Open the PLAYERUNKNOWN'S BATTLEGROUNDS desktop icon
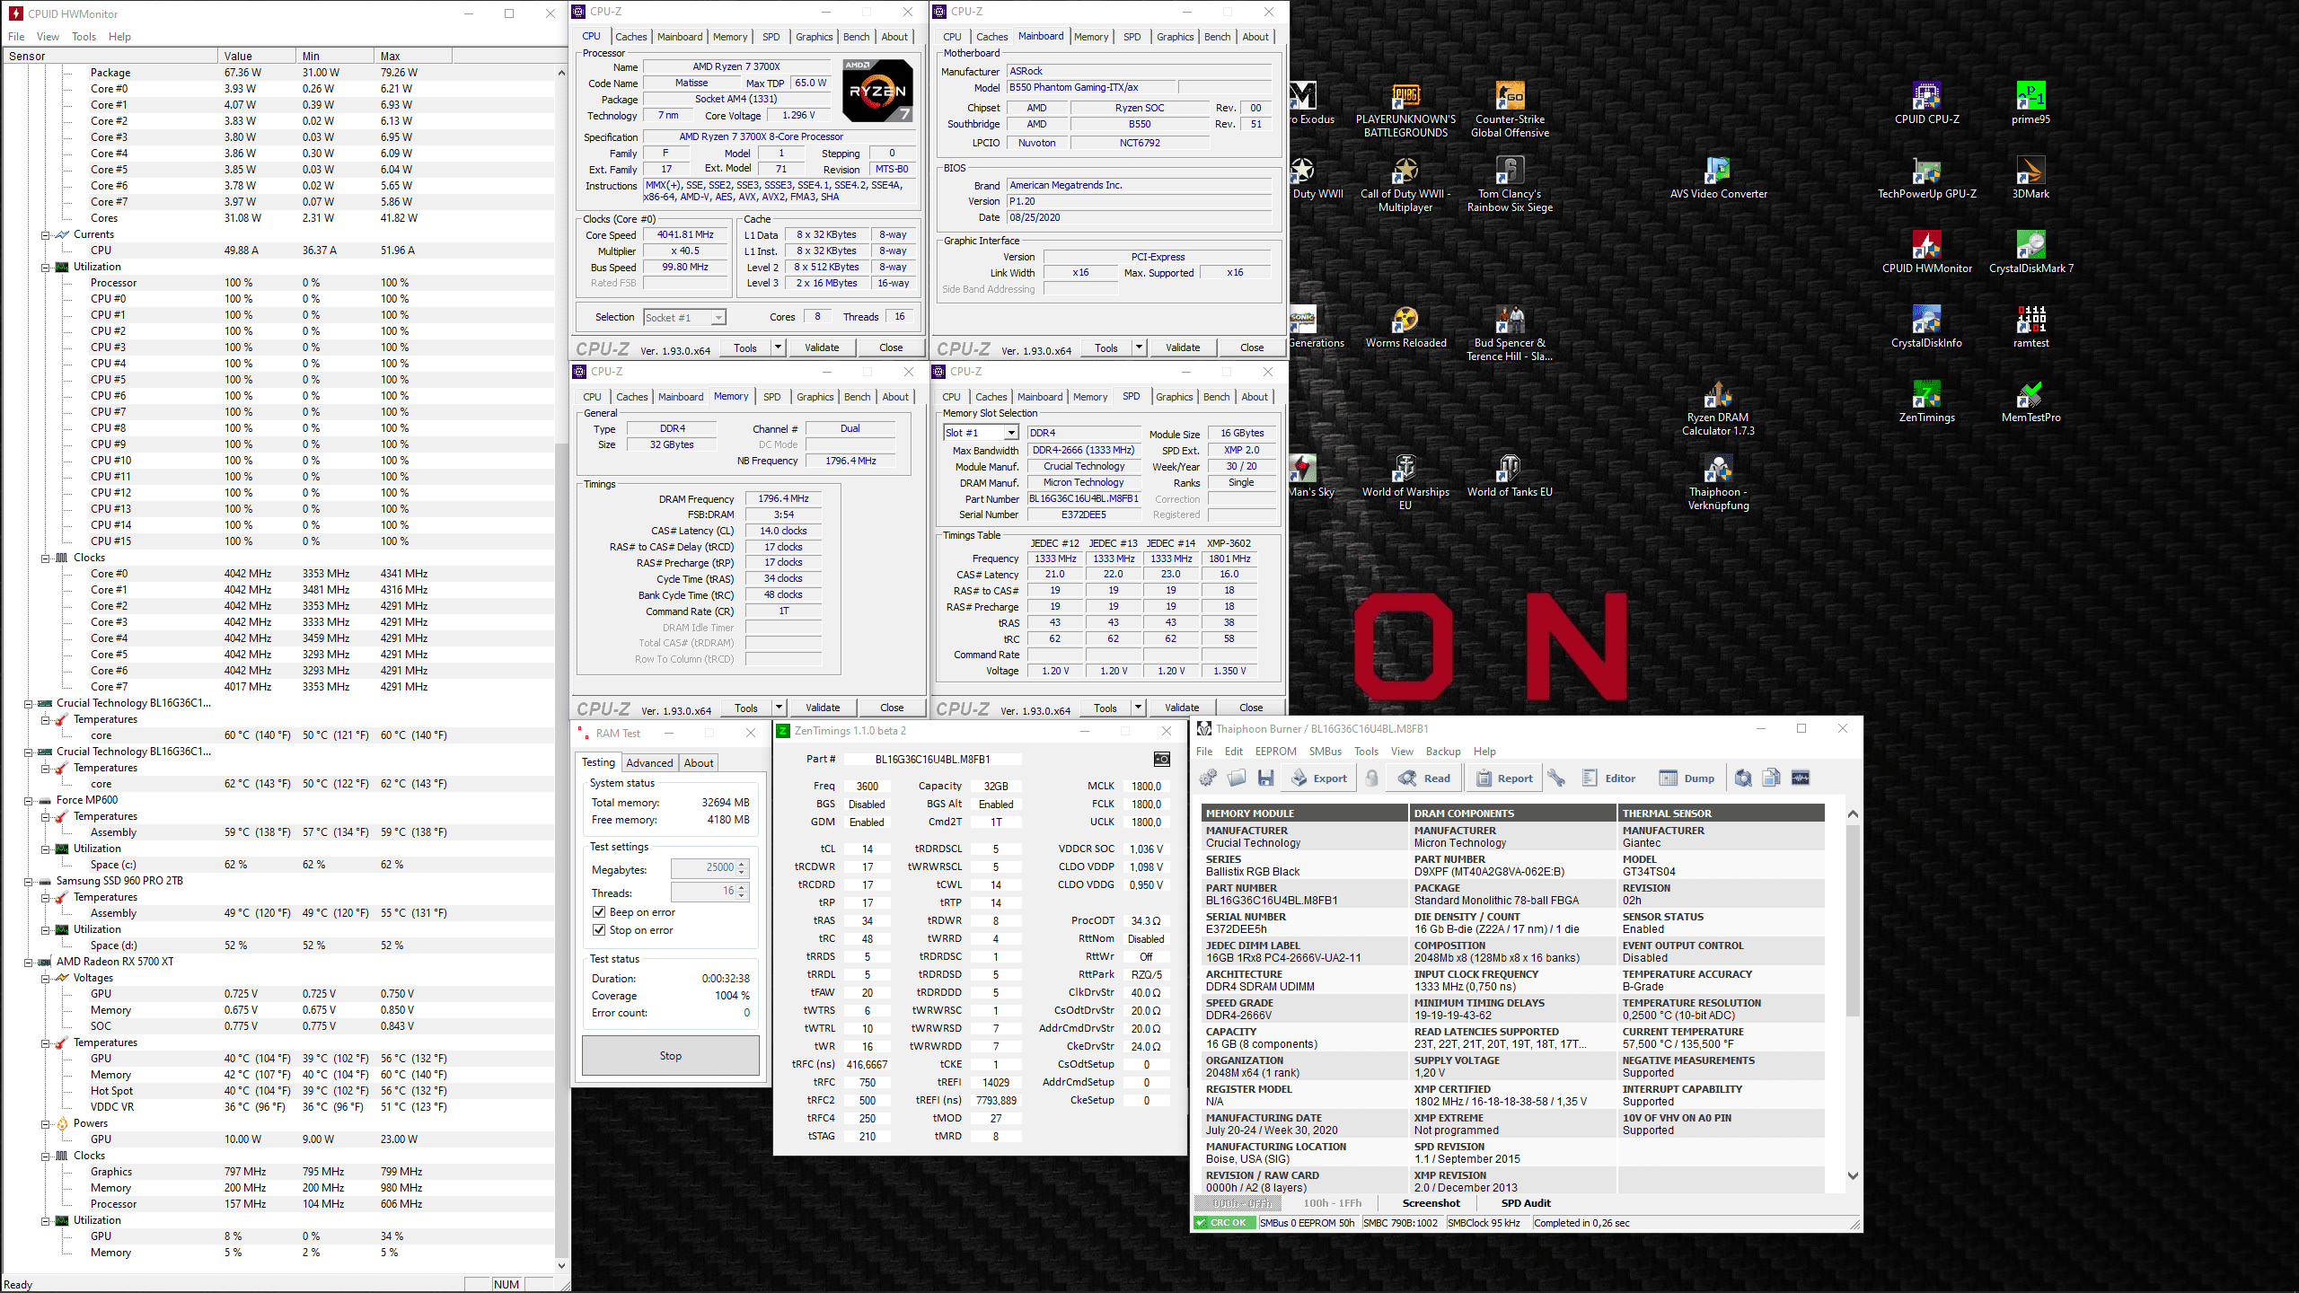The width and height of the screenshot is (2299, 1293). coord(1405,110)
